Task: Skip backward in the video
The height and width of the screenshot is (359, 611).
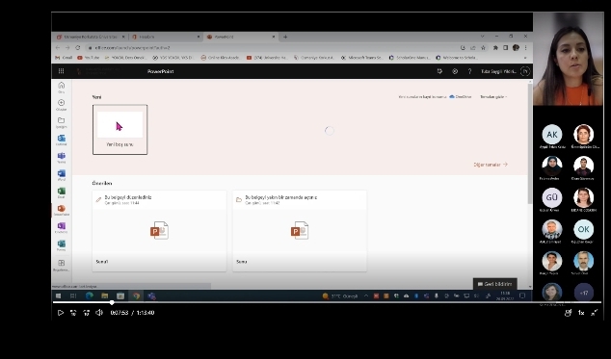Action: pos(73,313)
